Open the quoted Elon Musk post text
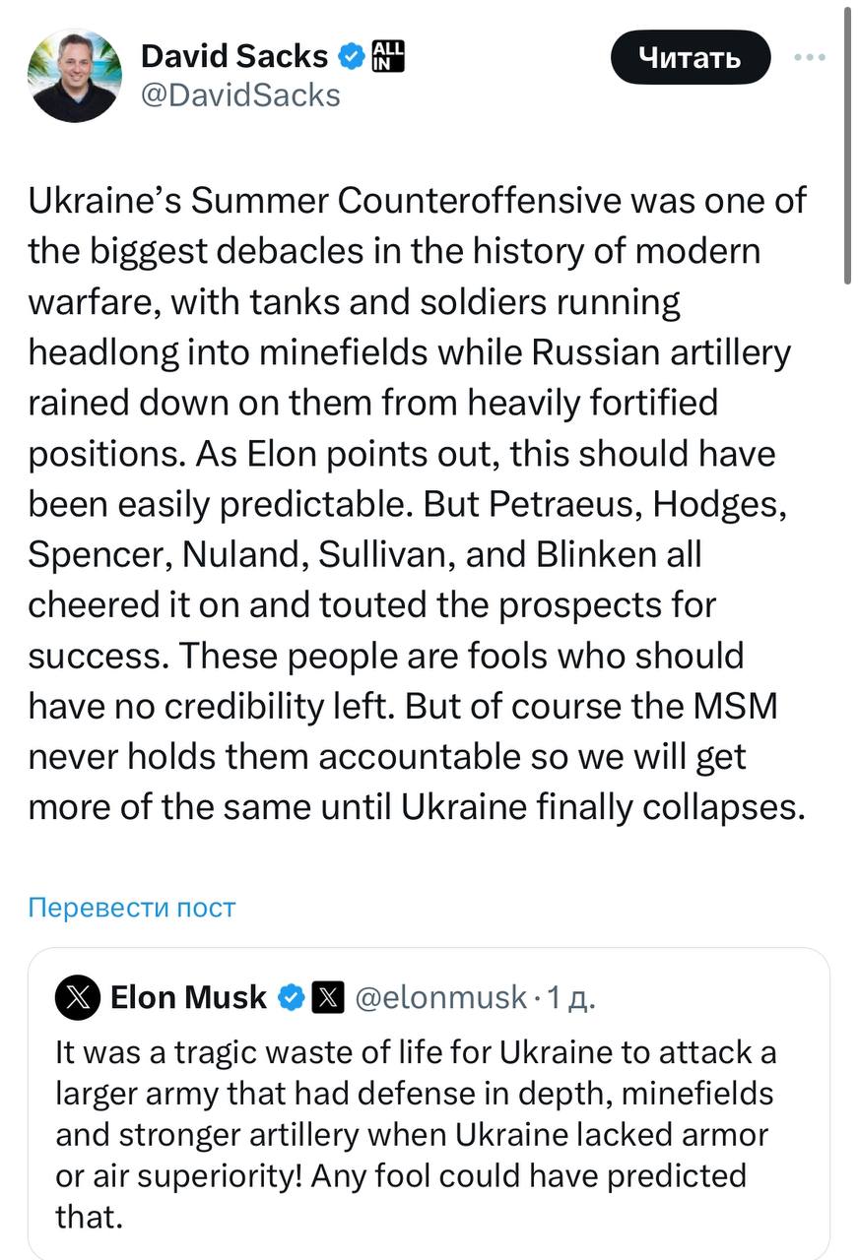The height and width of the screenshot is (1260, 858). tap(414, 1134)
